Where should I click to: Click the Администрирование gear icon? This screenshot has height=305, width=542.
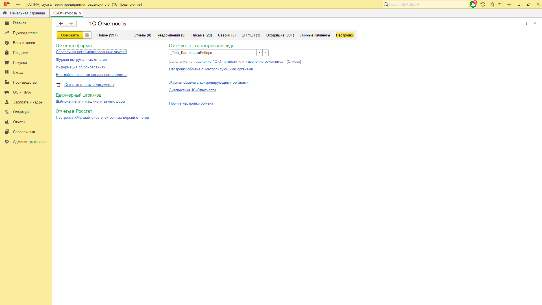(7, 142)
